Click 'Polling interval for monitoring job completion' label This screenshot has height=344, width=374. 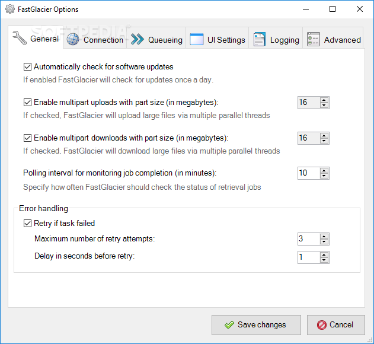coord(120,173)
